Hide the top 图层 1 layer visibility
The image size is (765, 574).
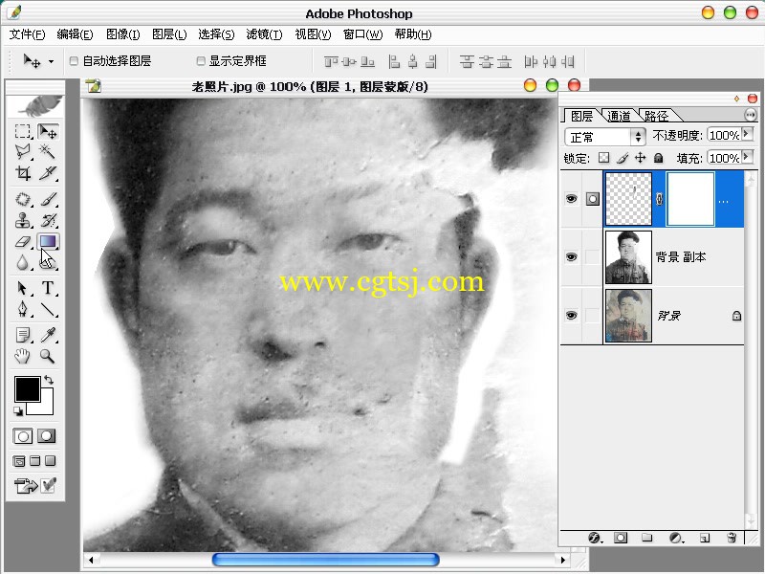[571, 199]
